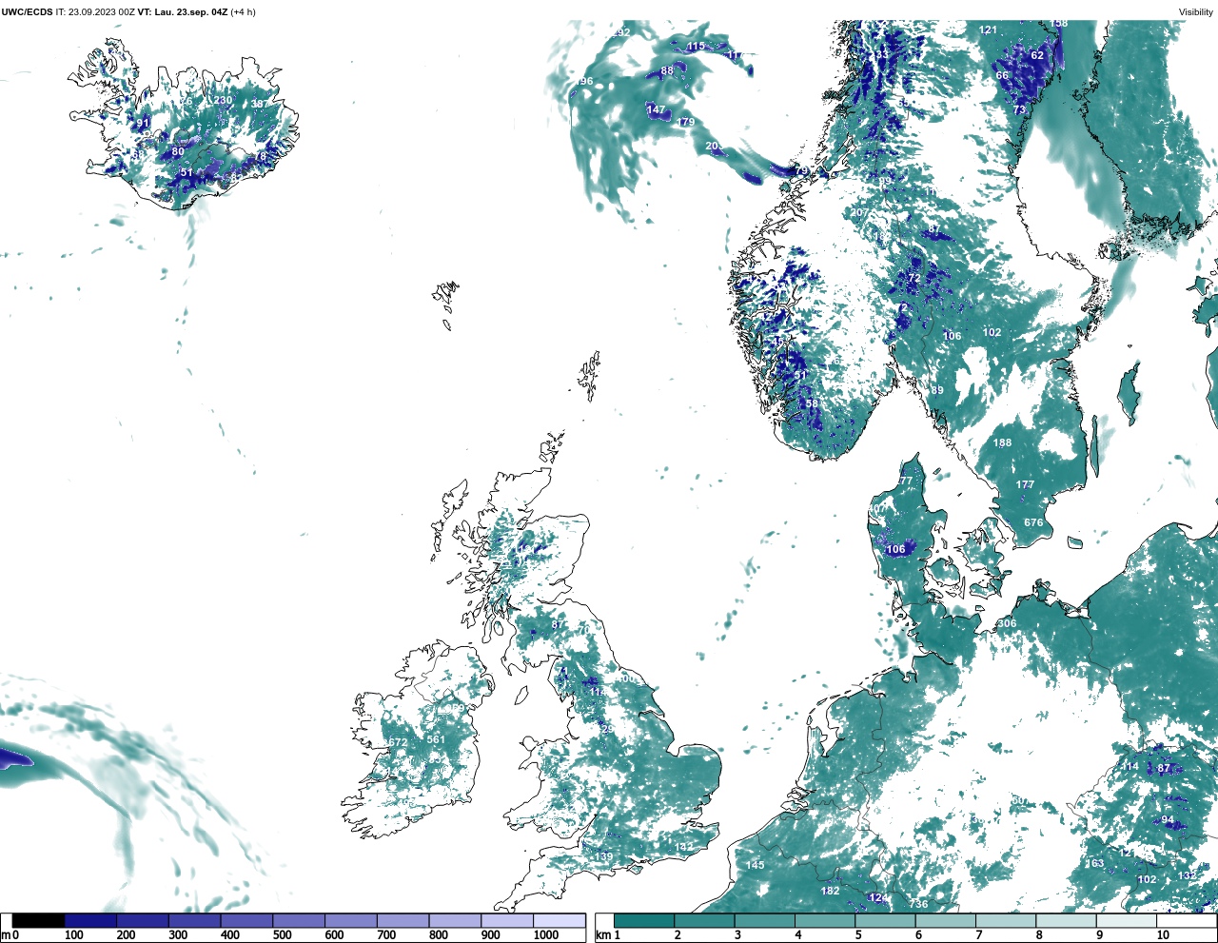Screen dimensions: 1218x943
Task: Click the value '73' in northern Sweden
Action: coord(1019,109)
